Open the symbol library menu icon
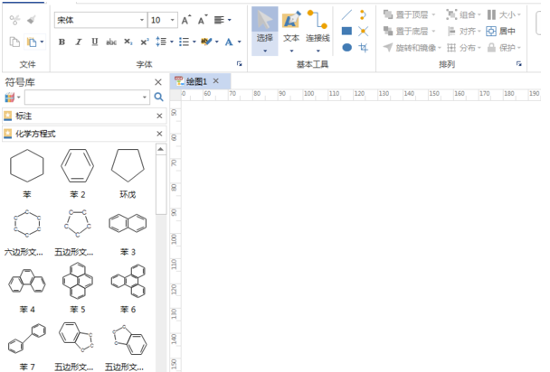The width and height of the screenshot is (550, 372). [x=12, y=97]
